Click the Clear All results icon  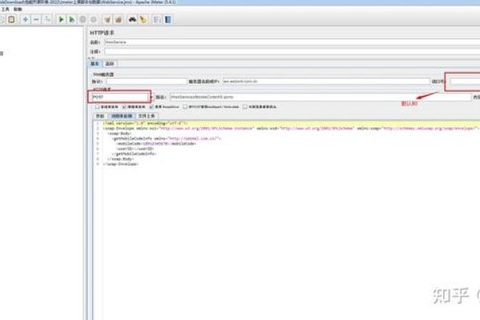point(118,19)
